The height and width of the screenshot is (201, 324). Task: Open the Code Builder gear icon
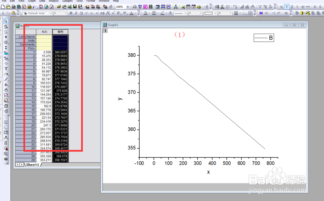tap(199, 7)
